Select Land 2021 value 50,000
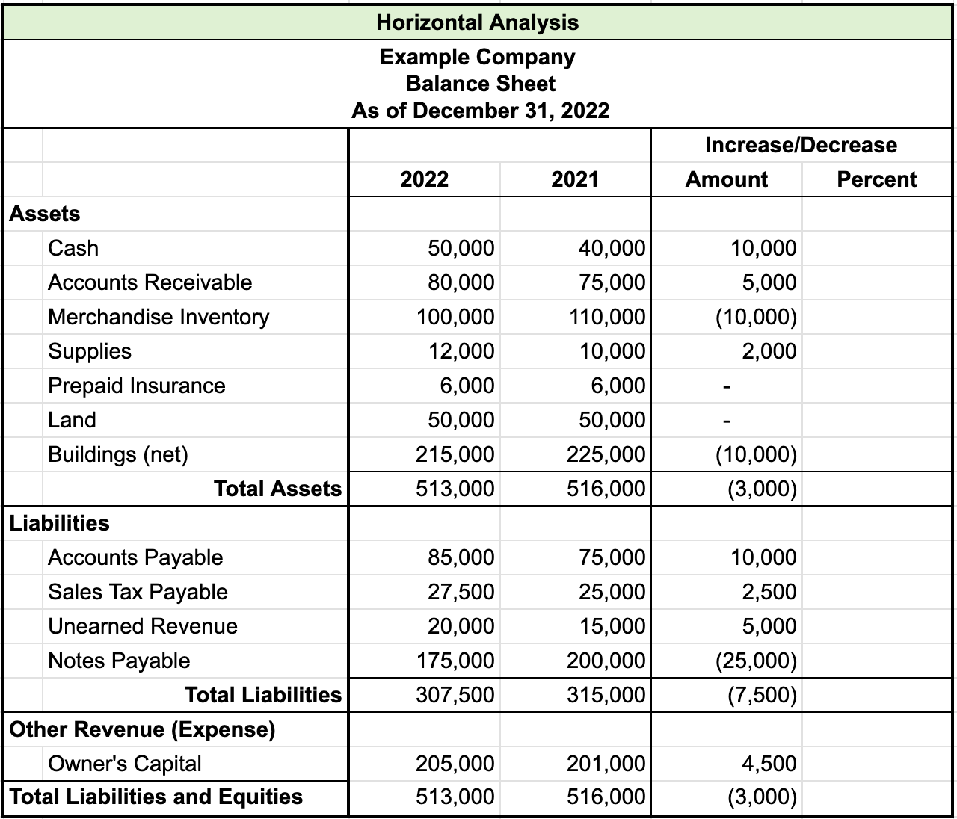This screenshot has width=957, height=819. coord(612,420)
